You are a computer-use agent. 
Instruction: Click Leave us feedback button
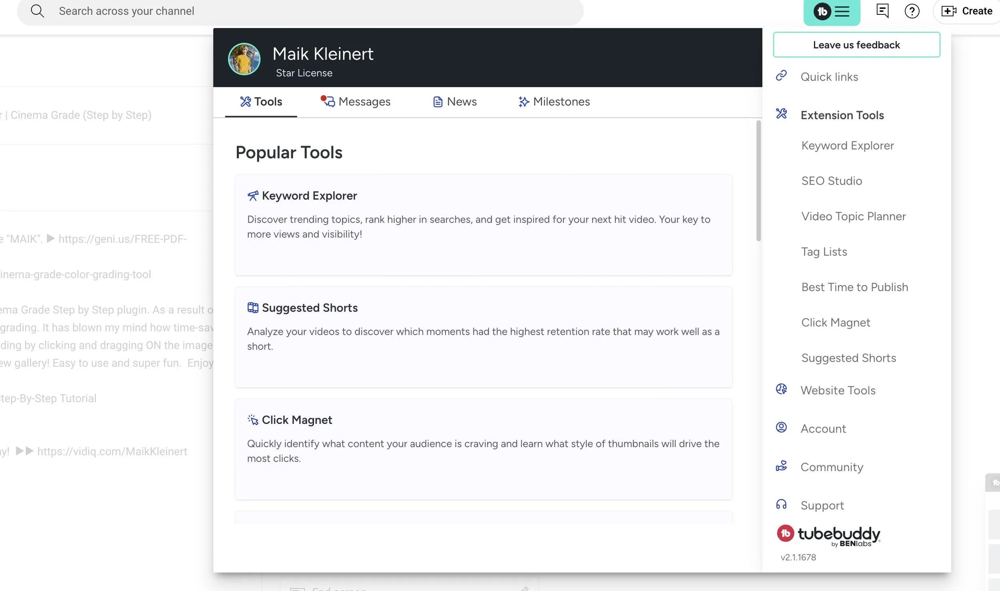click(x=856, y=45)
